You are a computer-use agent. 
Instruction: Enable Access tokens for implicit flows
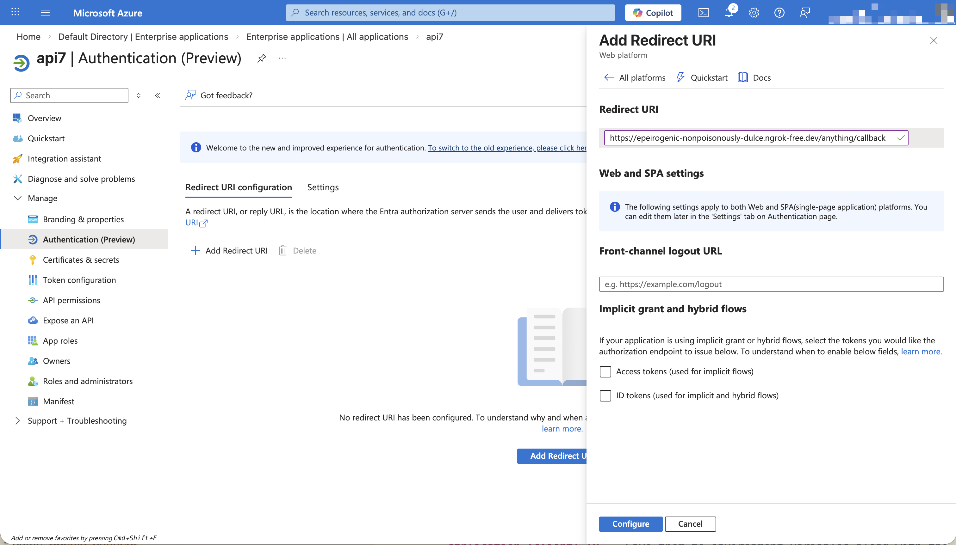(x=605, y=371)
